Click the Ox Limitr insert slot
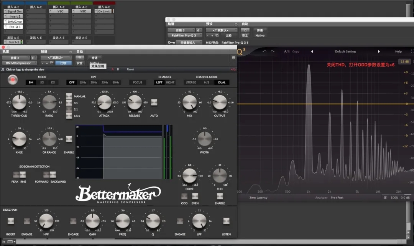 point(104,12)
